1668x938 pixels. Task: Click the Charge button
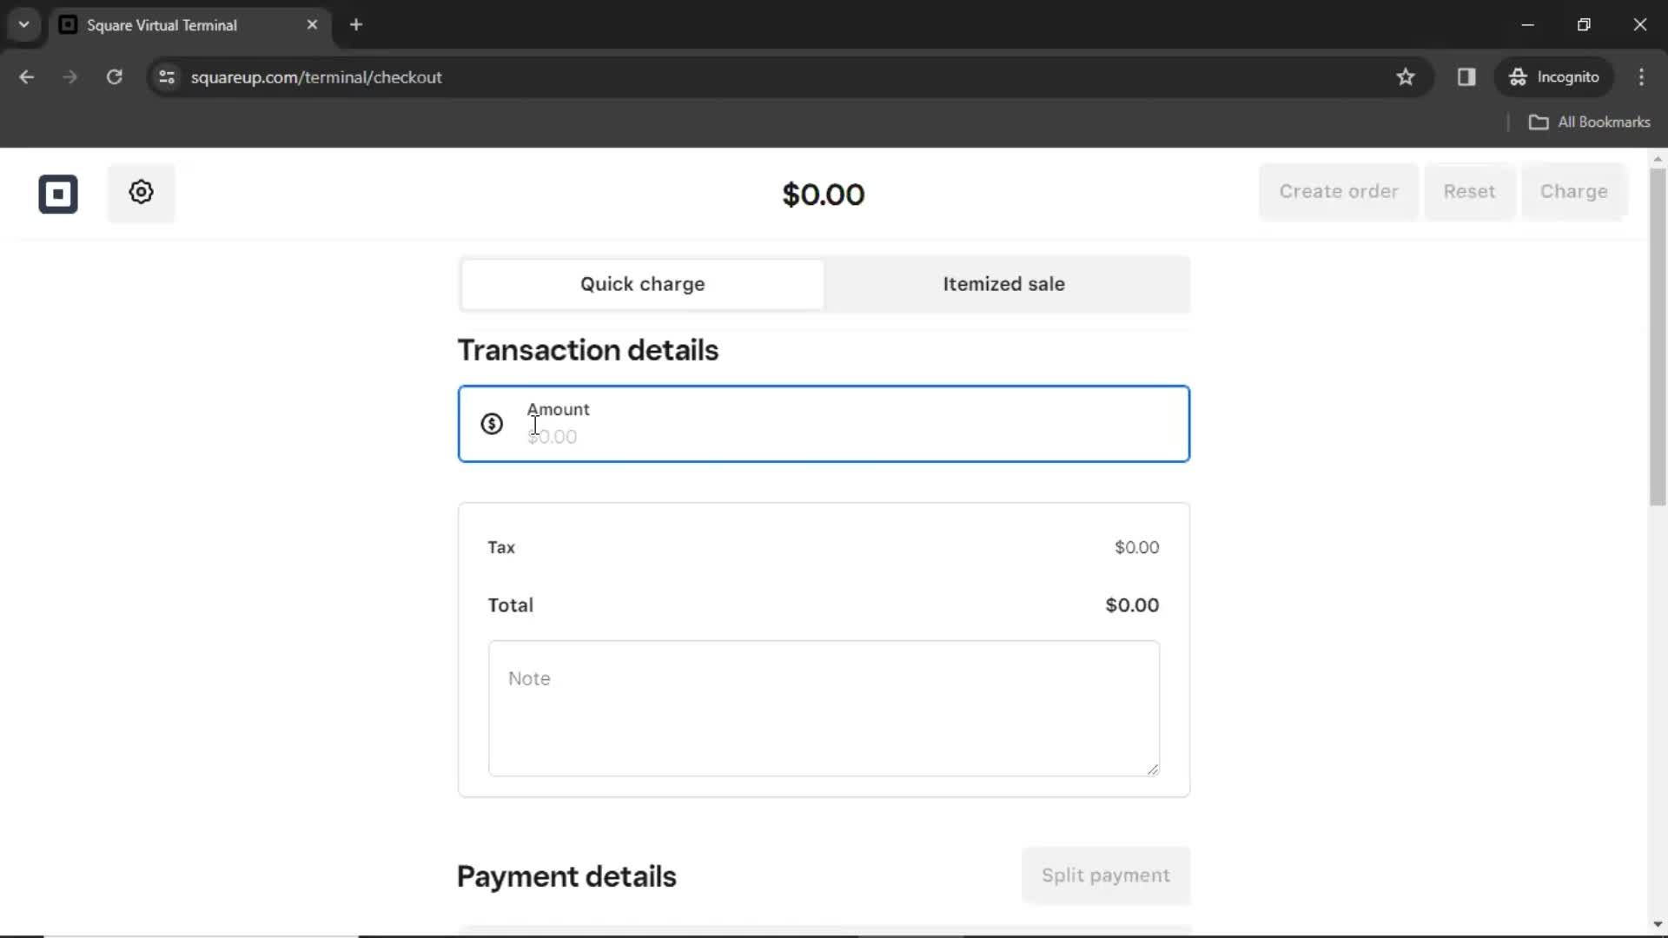(1573, 191)
